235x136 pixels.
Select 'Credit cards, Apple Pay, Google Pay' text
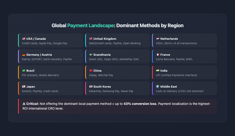44,43
